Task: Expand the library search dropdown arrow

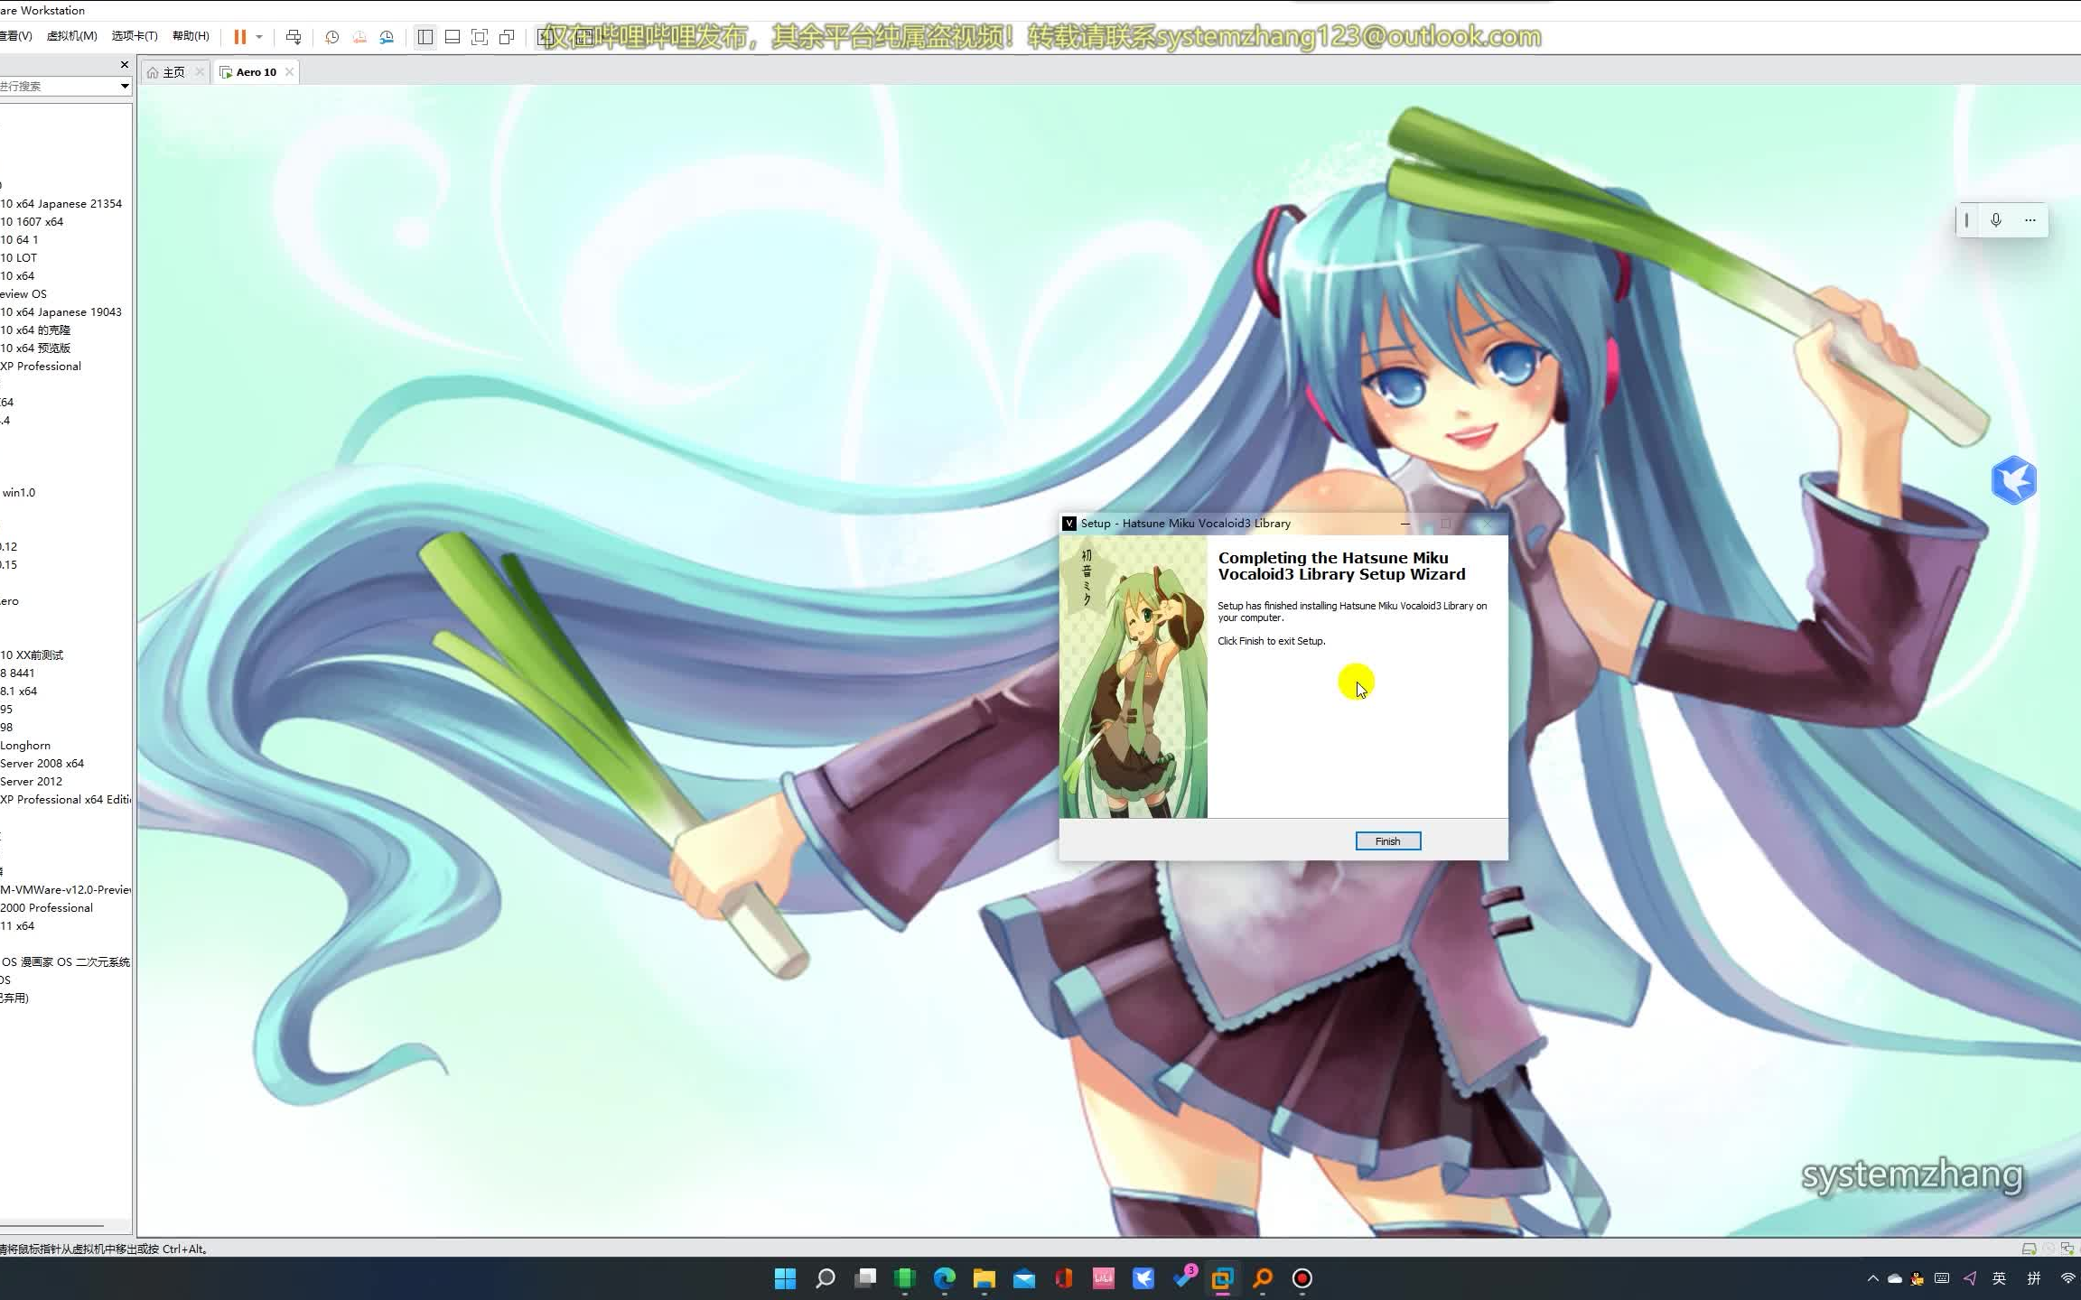Action: pyautogui.click(x=125, y=86)
